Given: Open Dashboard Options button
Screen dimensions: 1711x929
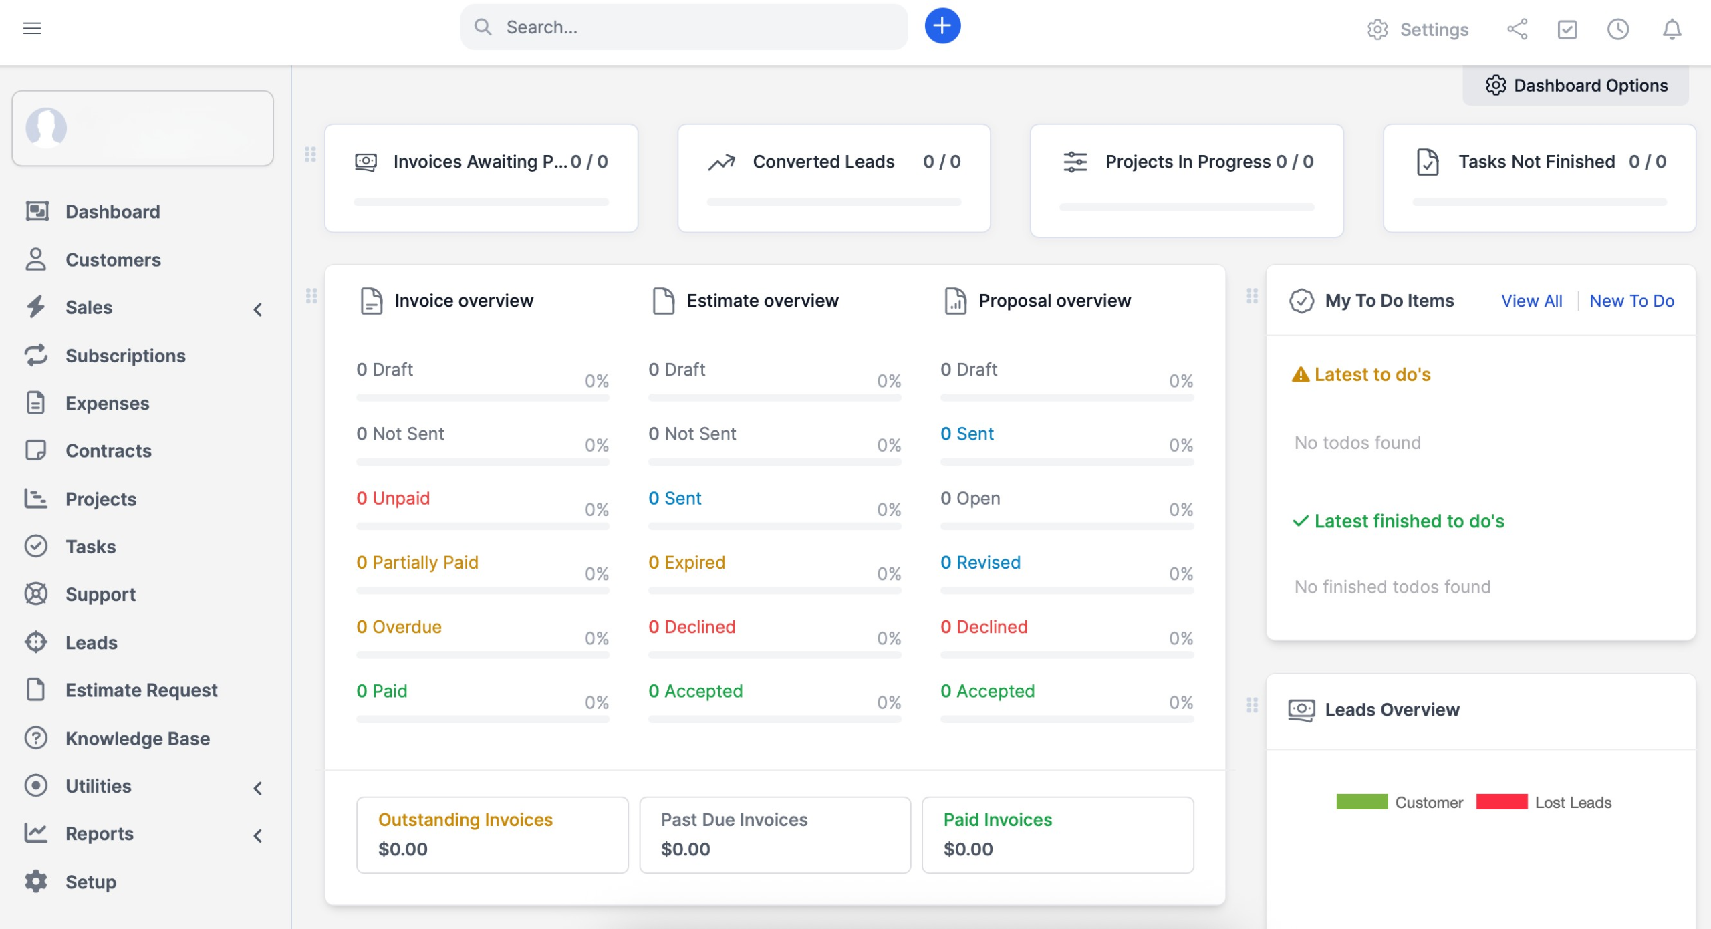Looking at the screenshot, I should tap(1576, 86).
